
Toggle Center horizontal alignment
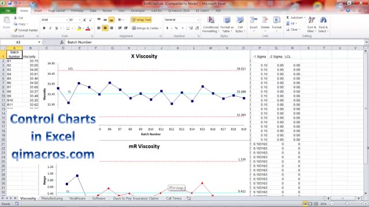click(x=105, y=28)
